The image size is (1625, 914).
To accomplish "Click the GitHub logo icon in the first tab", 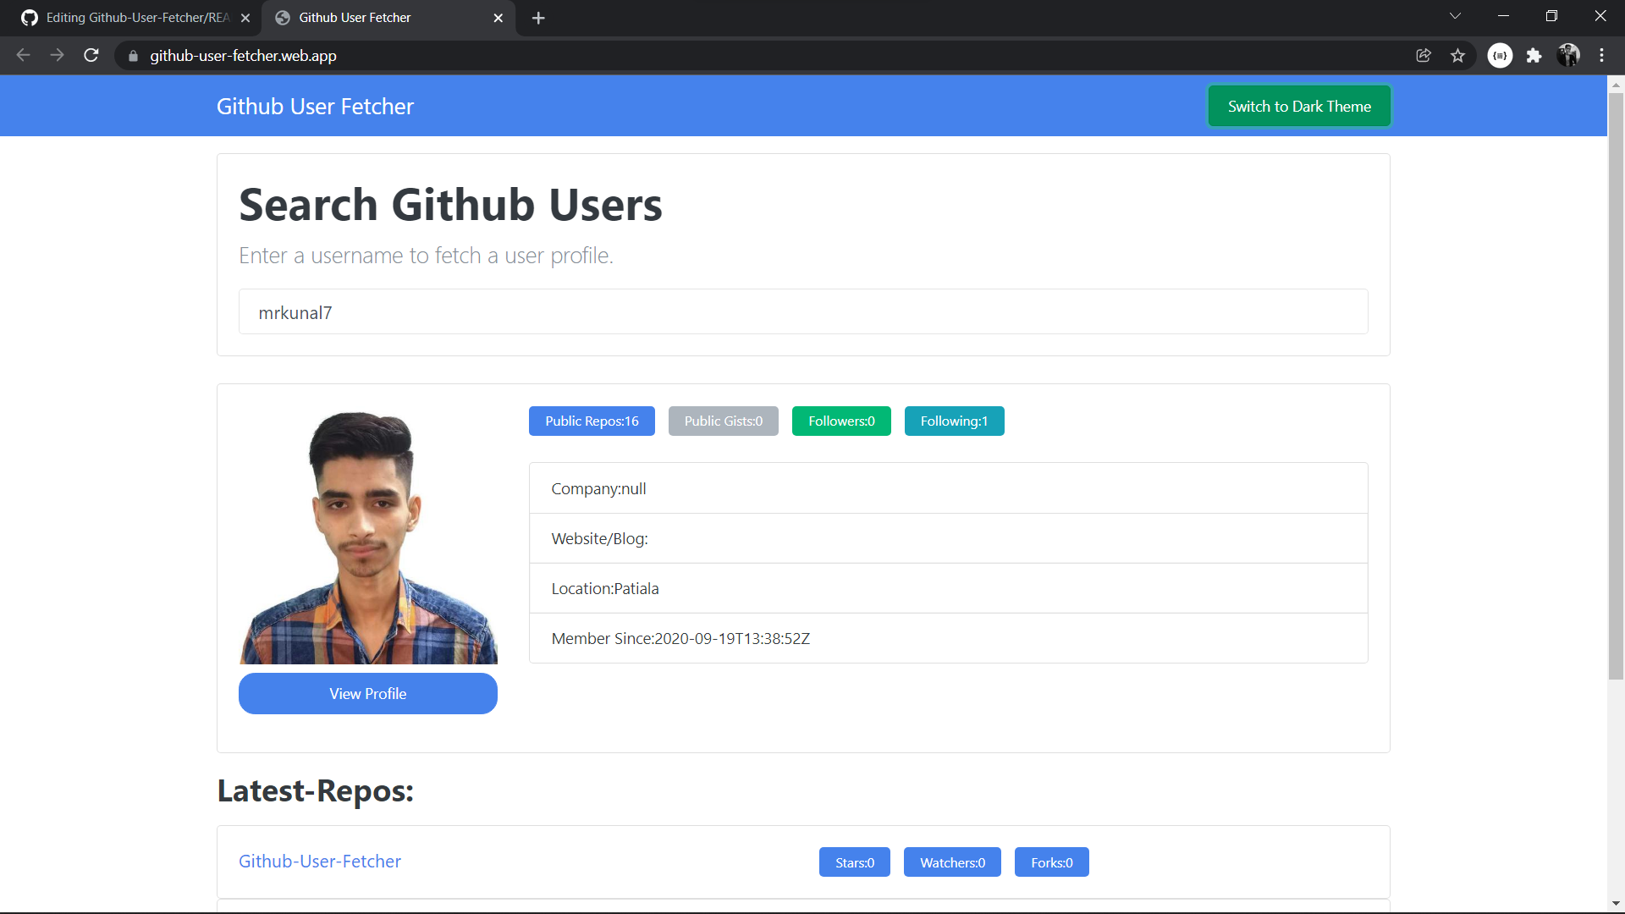I will [29, 17].
